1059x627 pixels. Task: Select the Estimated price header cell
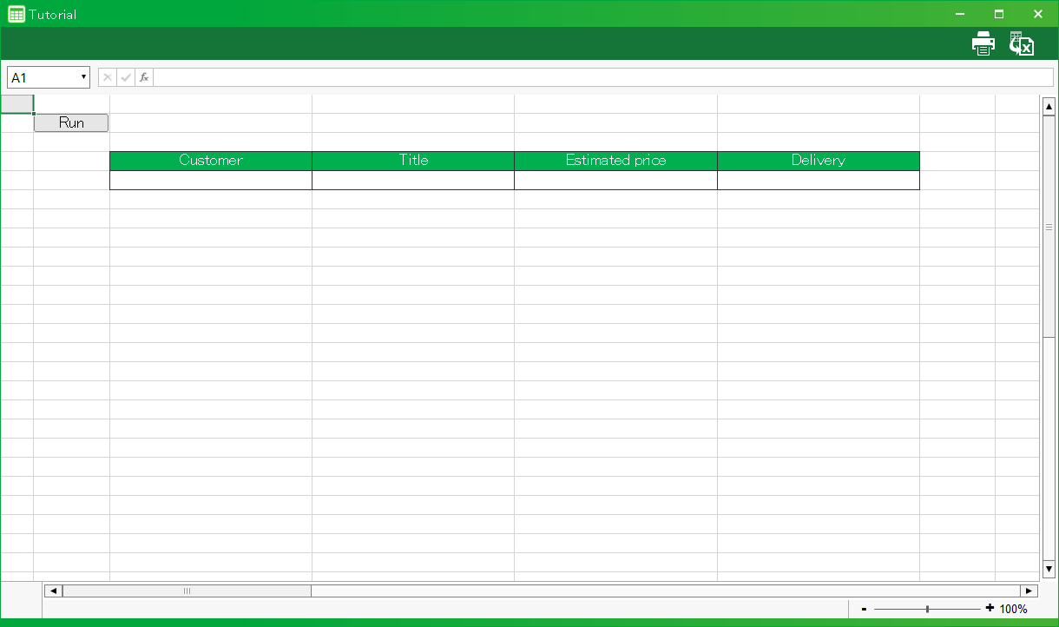click(x=615, y=161)
